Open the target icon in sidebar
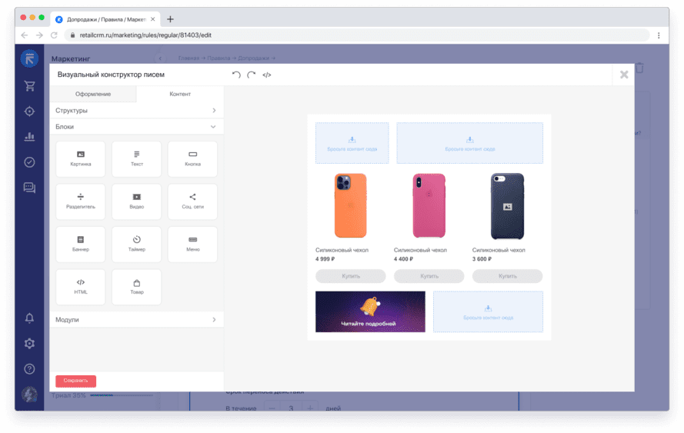Viewport: 684px width, 433px height. (x=29, y=112)
